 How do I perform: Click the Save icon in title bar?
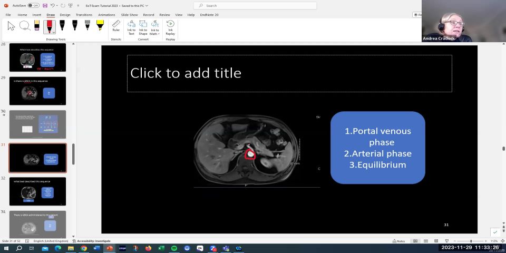[45, 5]
